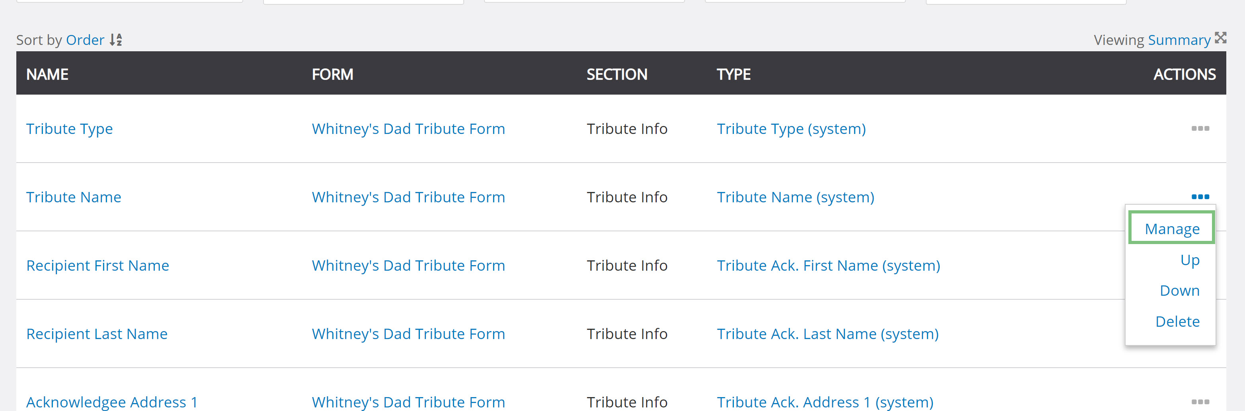
Task: Open form link in Tribute Type row
Action: pos(408,129)
